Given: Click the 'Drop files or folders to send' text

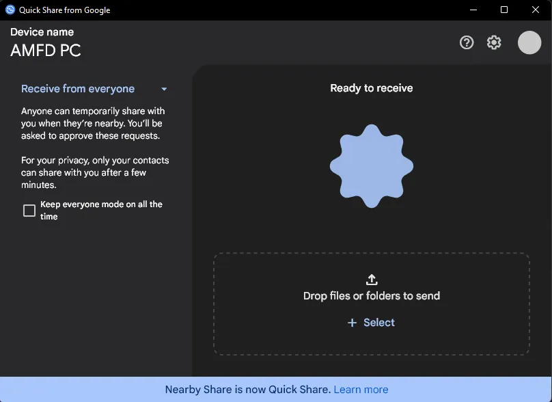Looking at the screenshot, I should (x=372, y=296).
